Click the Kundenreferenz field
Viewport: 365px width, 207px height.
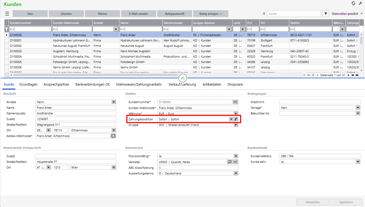320,156
